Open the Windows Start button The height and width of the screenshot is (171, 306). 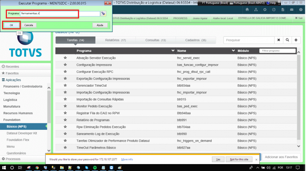[4, 168]
